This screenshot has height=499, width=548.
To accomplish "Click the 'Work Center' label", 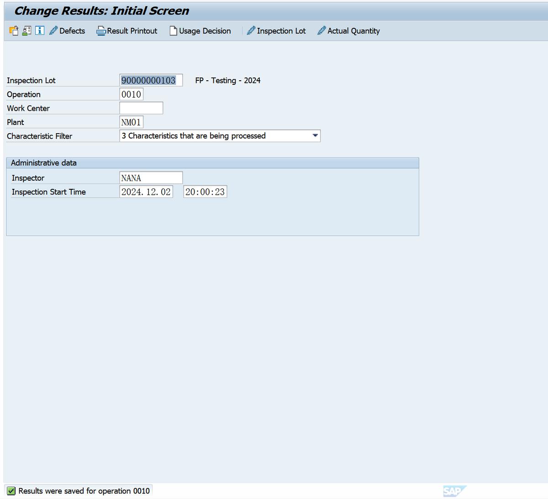I will (28, 108).
